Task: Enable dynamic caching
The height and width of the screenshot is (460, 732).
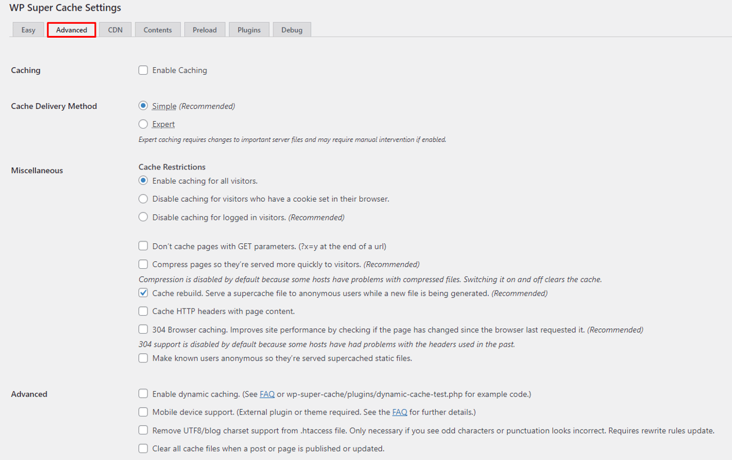Action: pos(143,394)
